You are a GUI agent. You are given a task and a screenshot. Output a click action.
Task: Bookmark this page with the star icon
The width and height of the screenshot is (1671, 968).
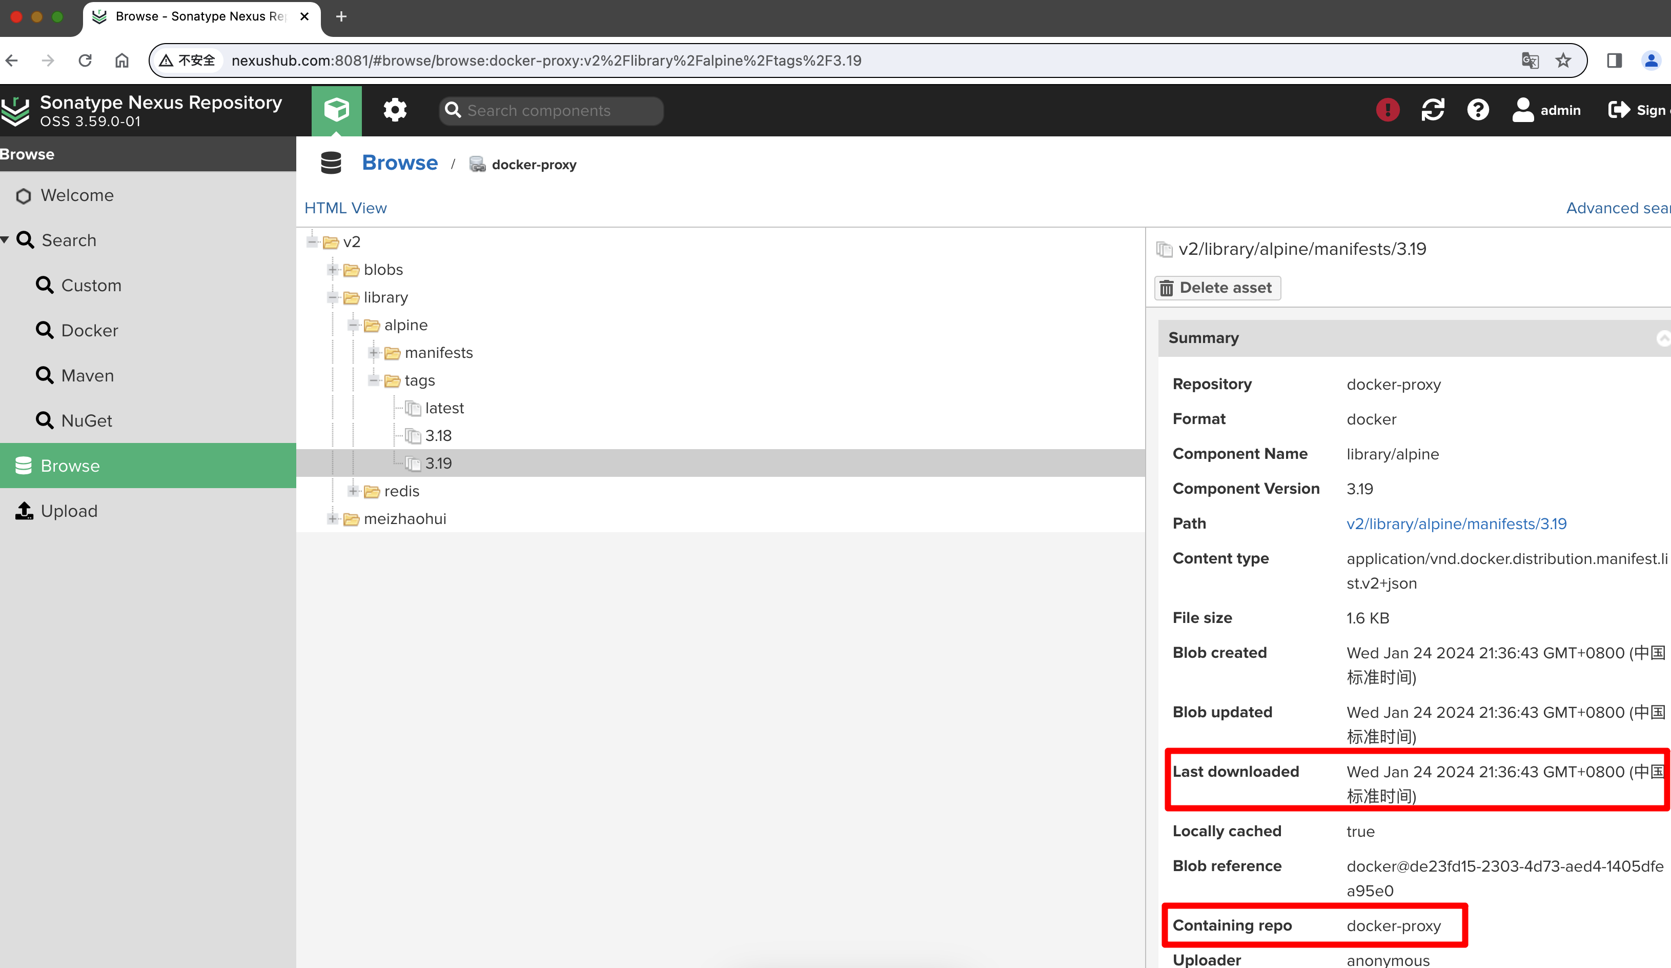[1563, 60]
